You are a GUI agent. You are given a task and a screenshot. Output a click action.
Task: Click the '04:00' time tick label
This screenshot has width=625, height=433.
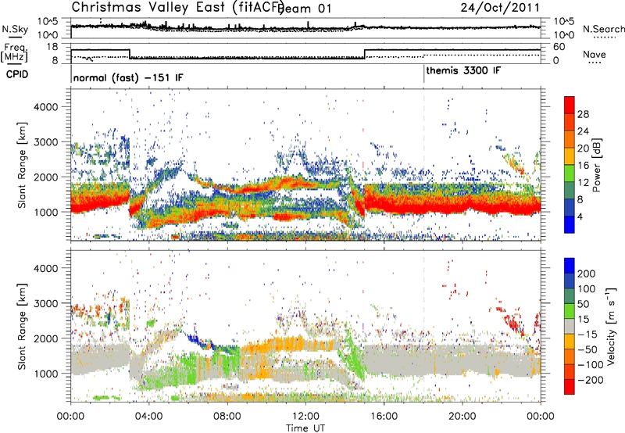pos(149,417)
